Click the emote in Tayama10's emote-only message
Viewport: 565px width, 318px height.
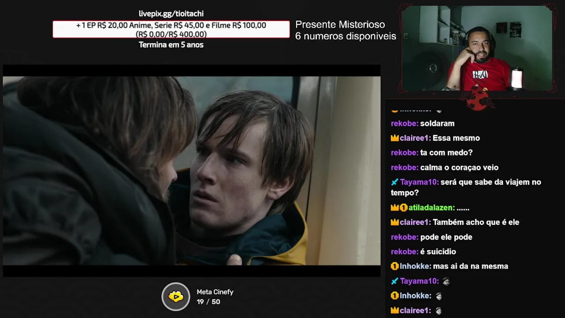tap(446, 281)
